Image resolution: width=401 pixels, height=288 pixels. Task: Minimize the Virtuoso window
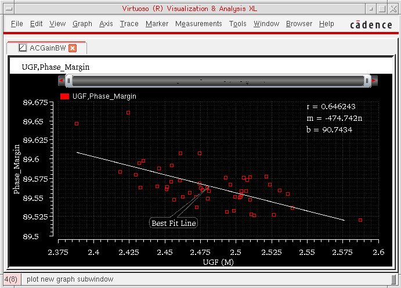tap(371, 9)
